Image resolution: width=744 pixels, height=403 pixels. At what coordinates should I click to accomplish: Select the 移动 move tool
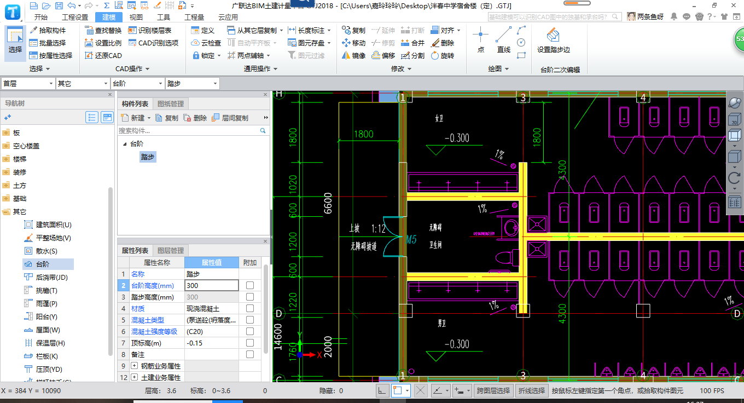click(x=353, y=43)
